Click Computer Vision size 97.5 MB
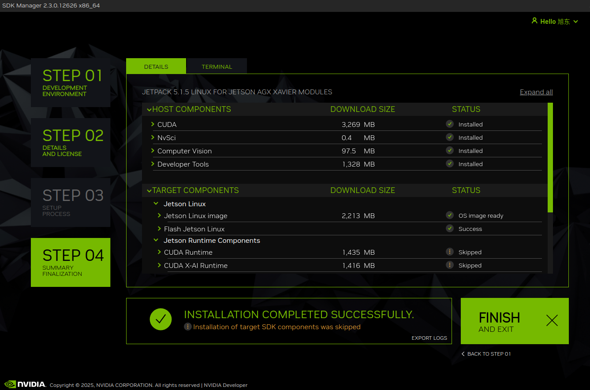590x390 pixels. coord(358,151)
